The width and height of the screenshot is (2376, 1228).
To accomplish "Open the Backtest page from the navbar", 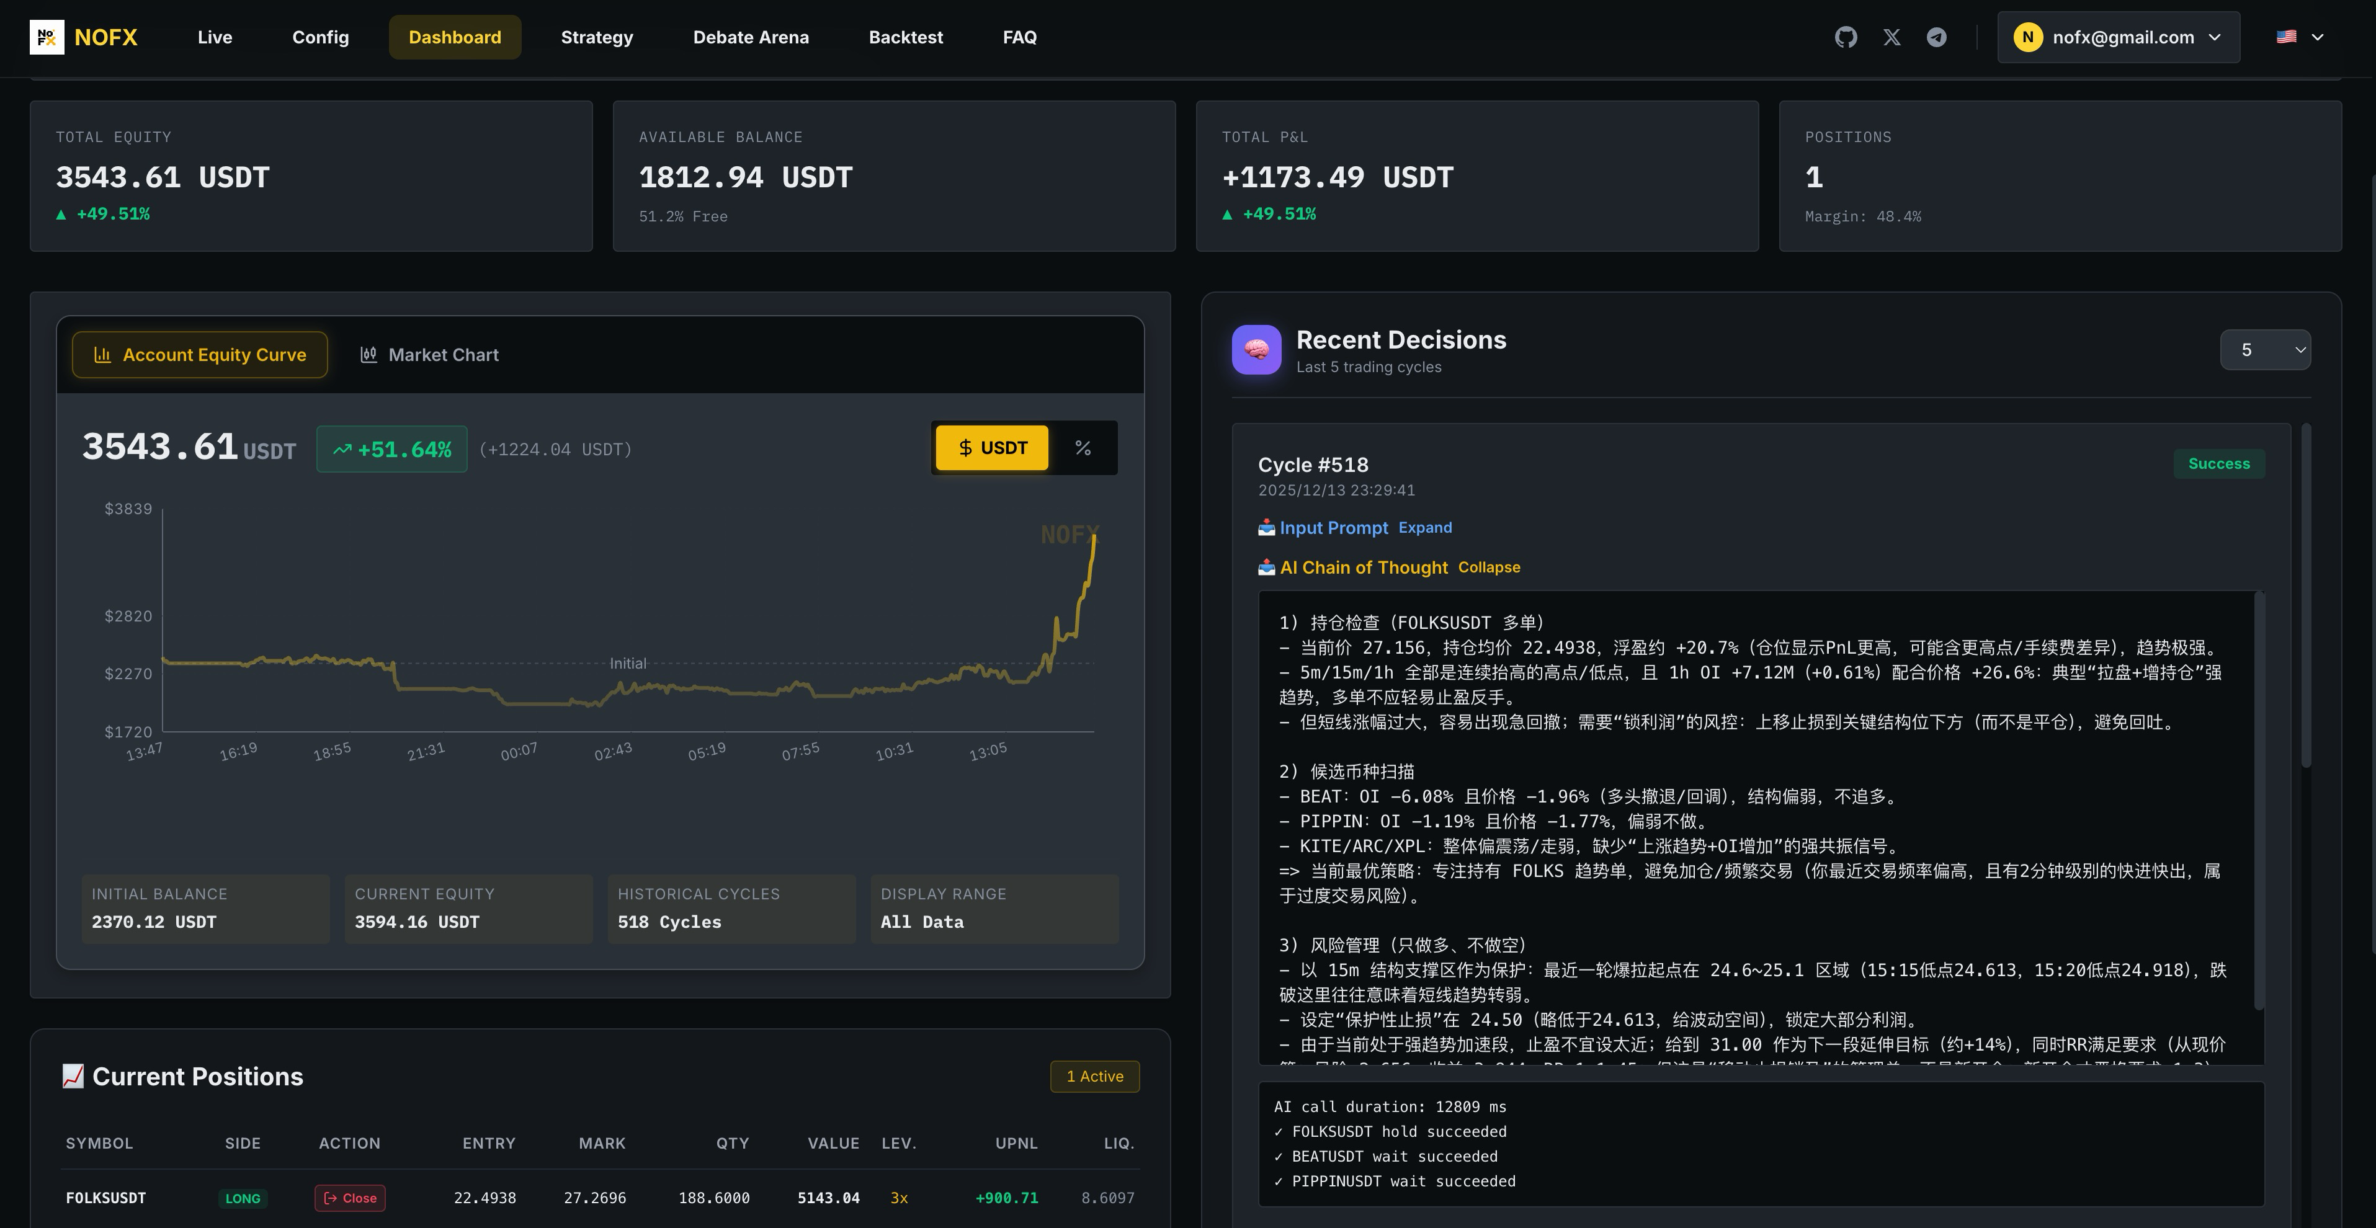I will (x=906, y=37).
